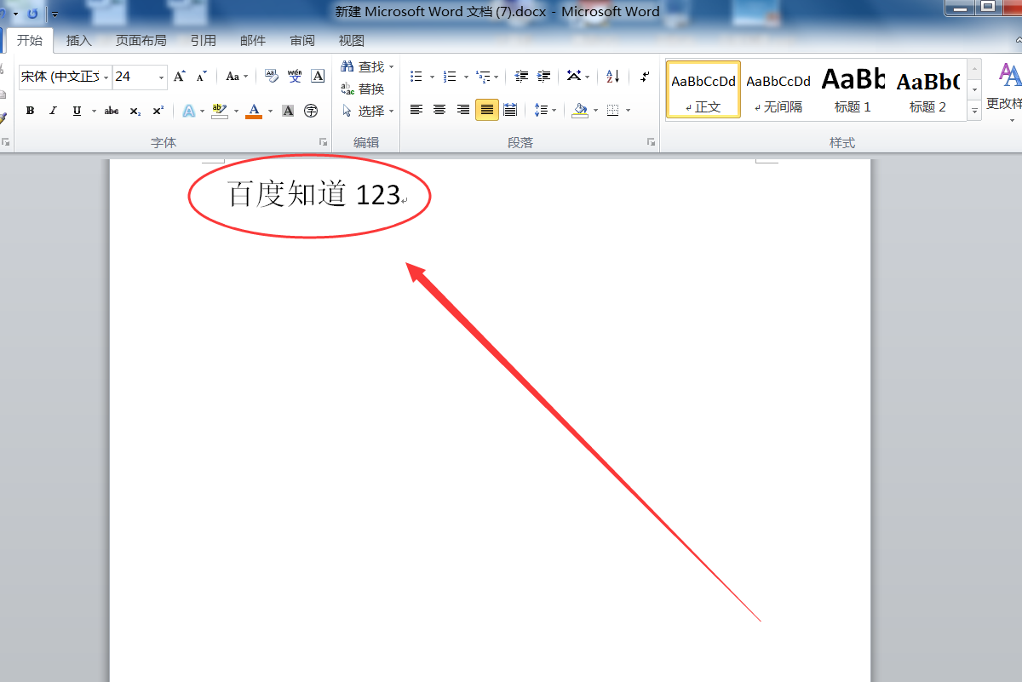
Task: Expand font color dropdown arrow
Action: click(270, 111)
